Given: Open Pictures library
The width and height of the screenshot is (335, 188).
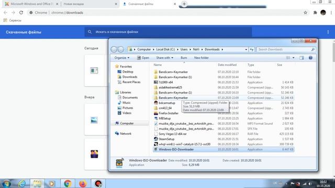Looking at the screenshot, I should point(125,108).
